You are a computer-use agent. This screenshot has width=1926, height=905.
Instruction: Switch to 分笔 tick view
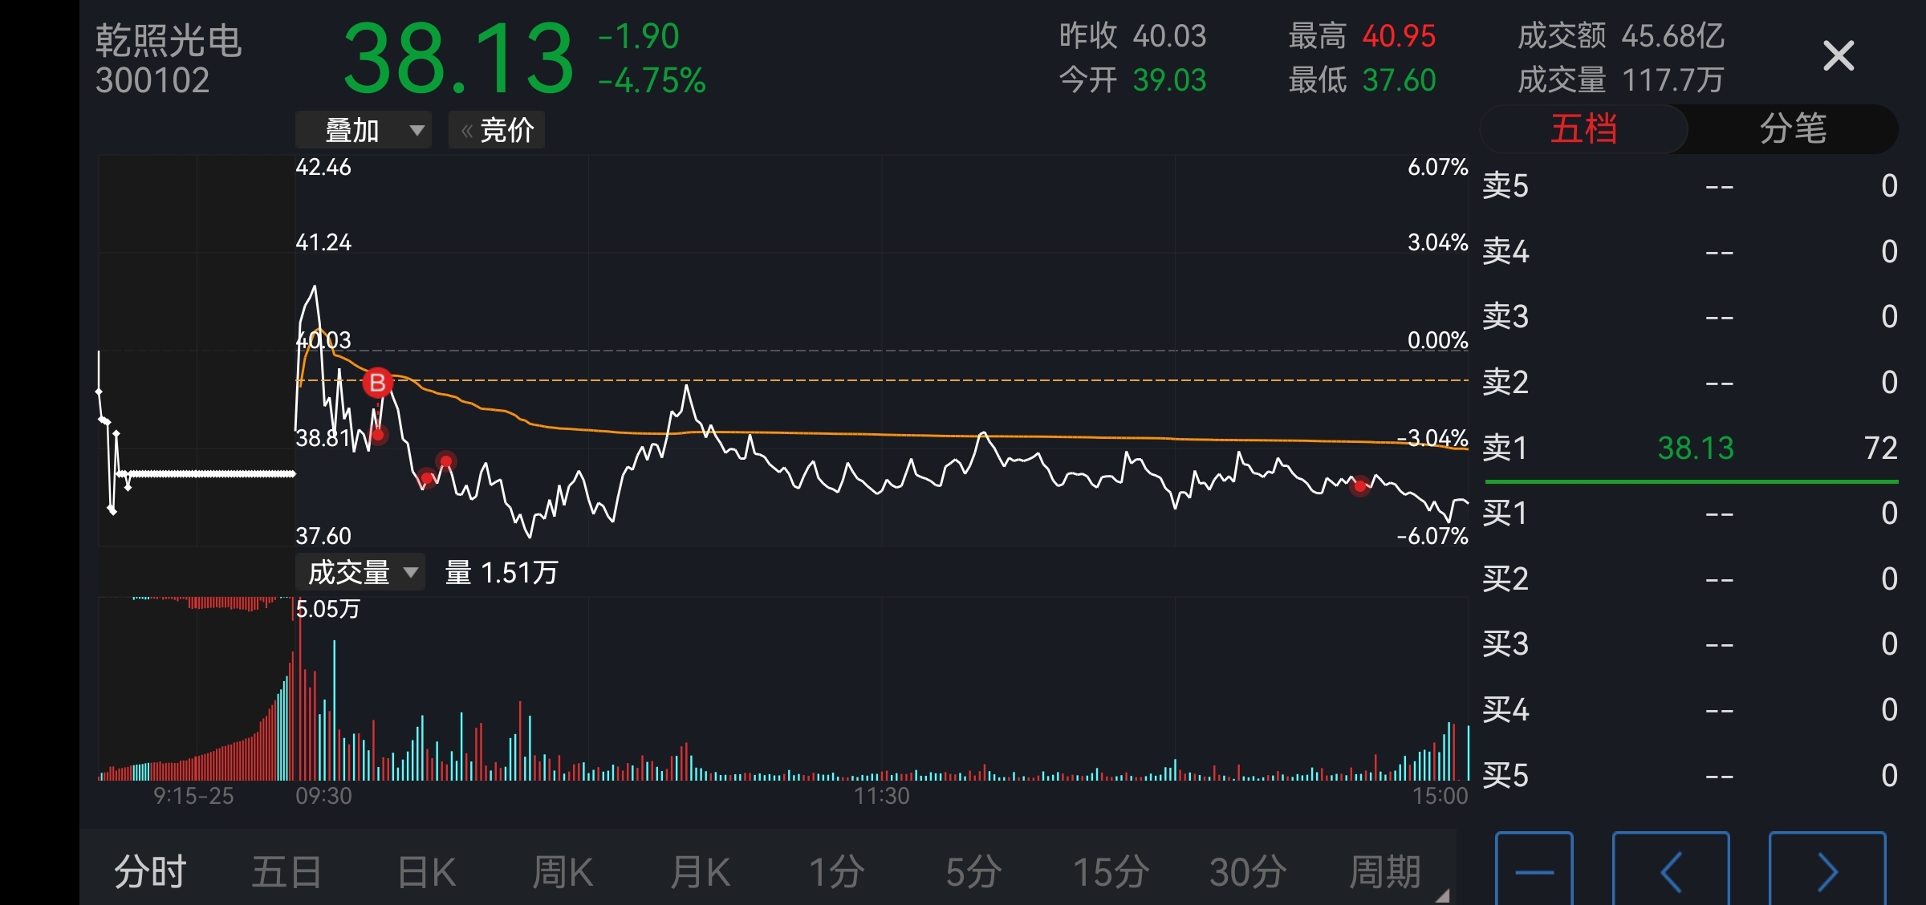(1793, 129)
